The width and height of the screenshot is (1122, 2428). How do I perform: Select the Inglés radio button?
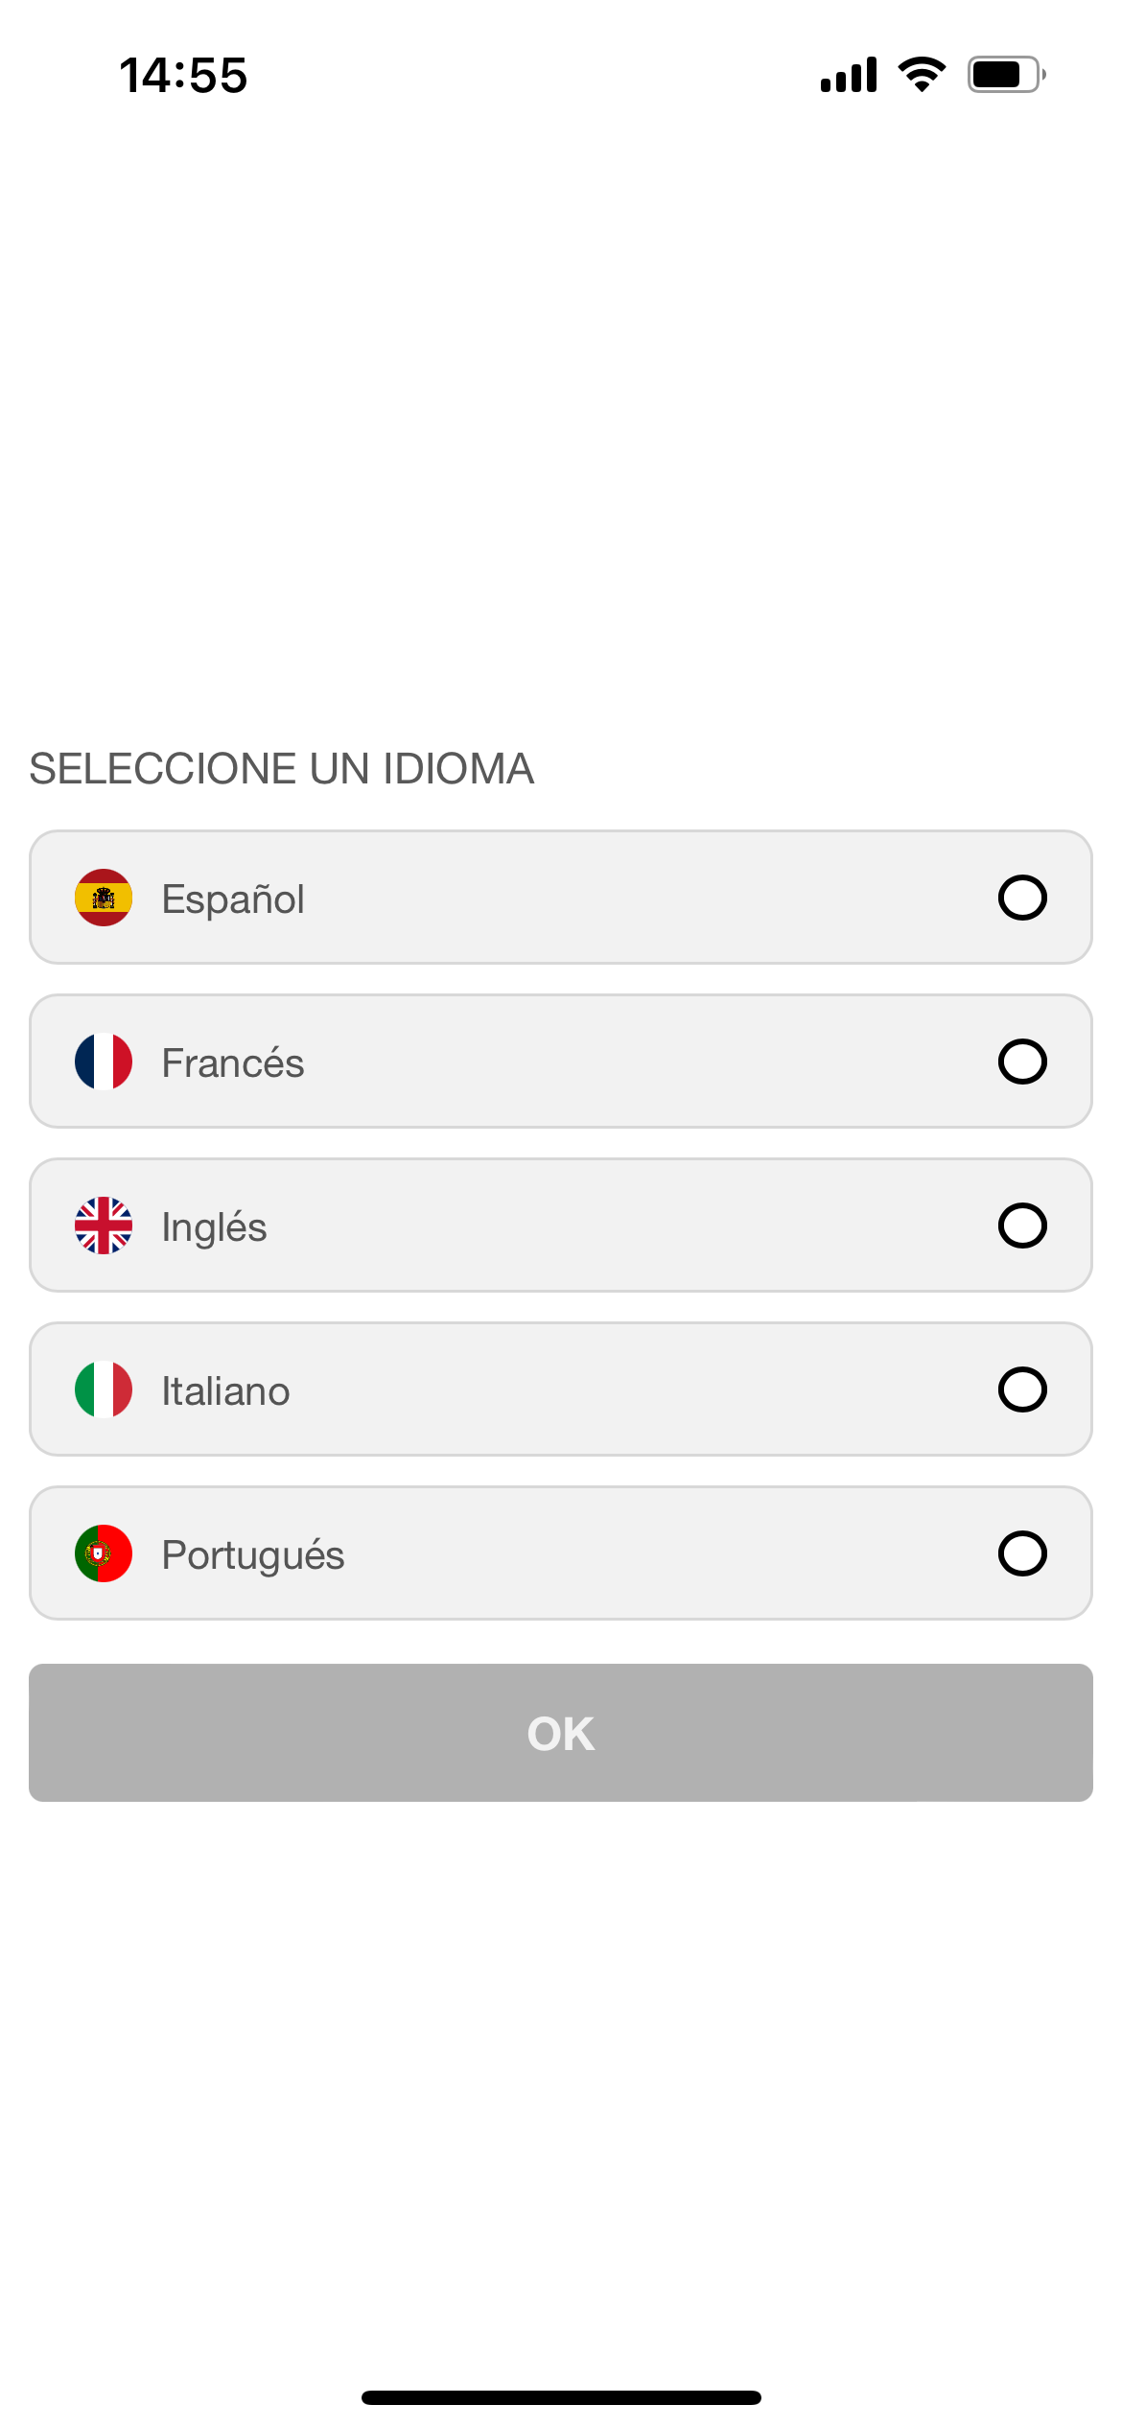coord(1022,1226)
